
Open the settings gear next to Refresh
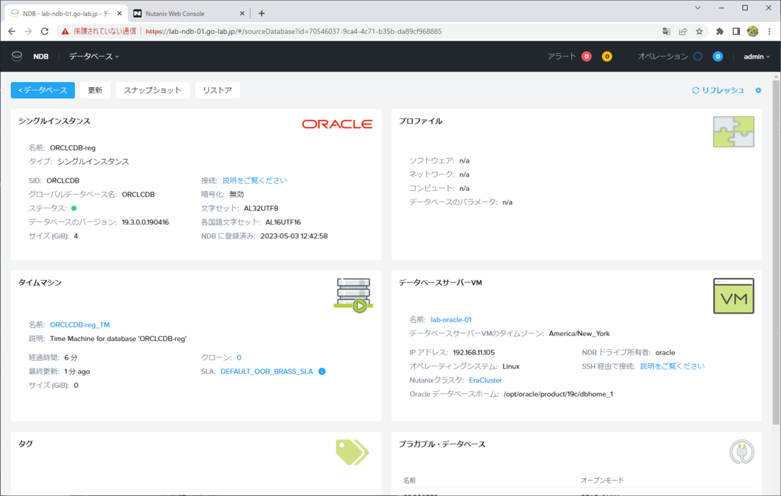758,90
